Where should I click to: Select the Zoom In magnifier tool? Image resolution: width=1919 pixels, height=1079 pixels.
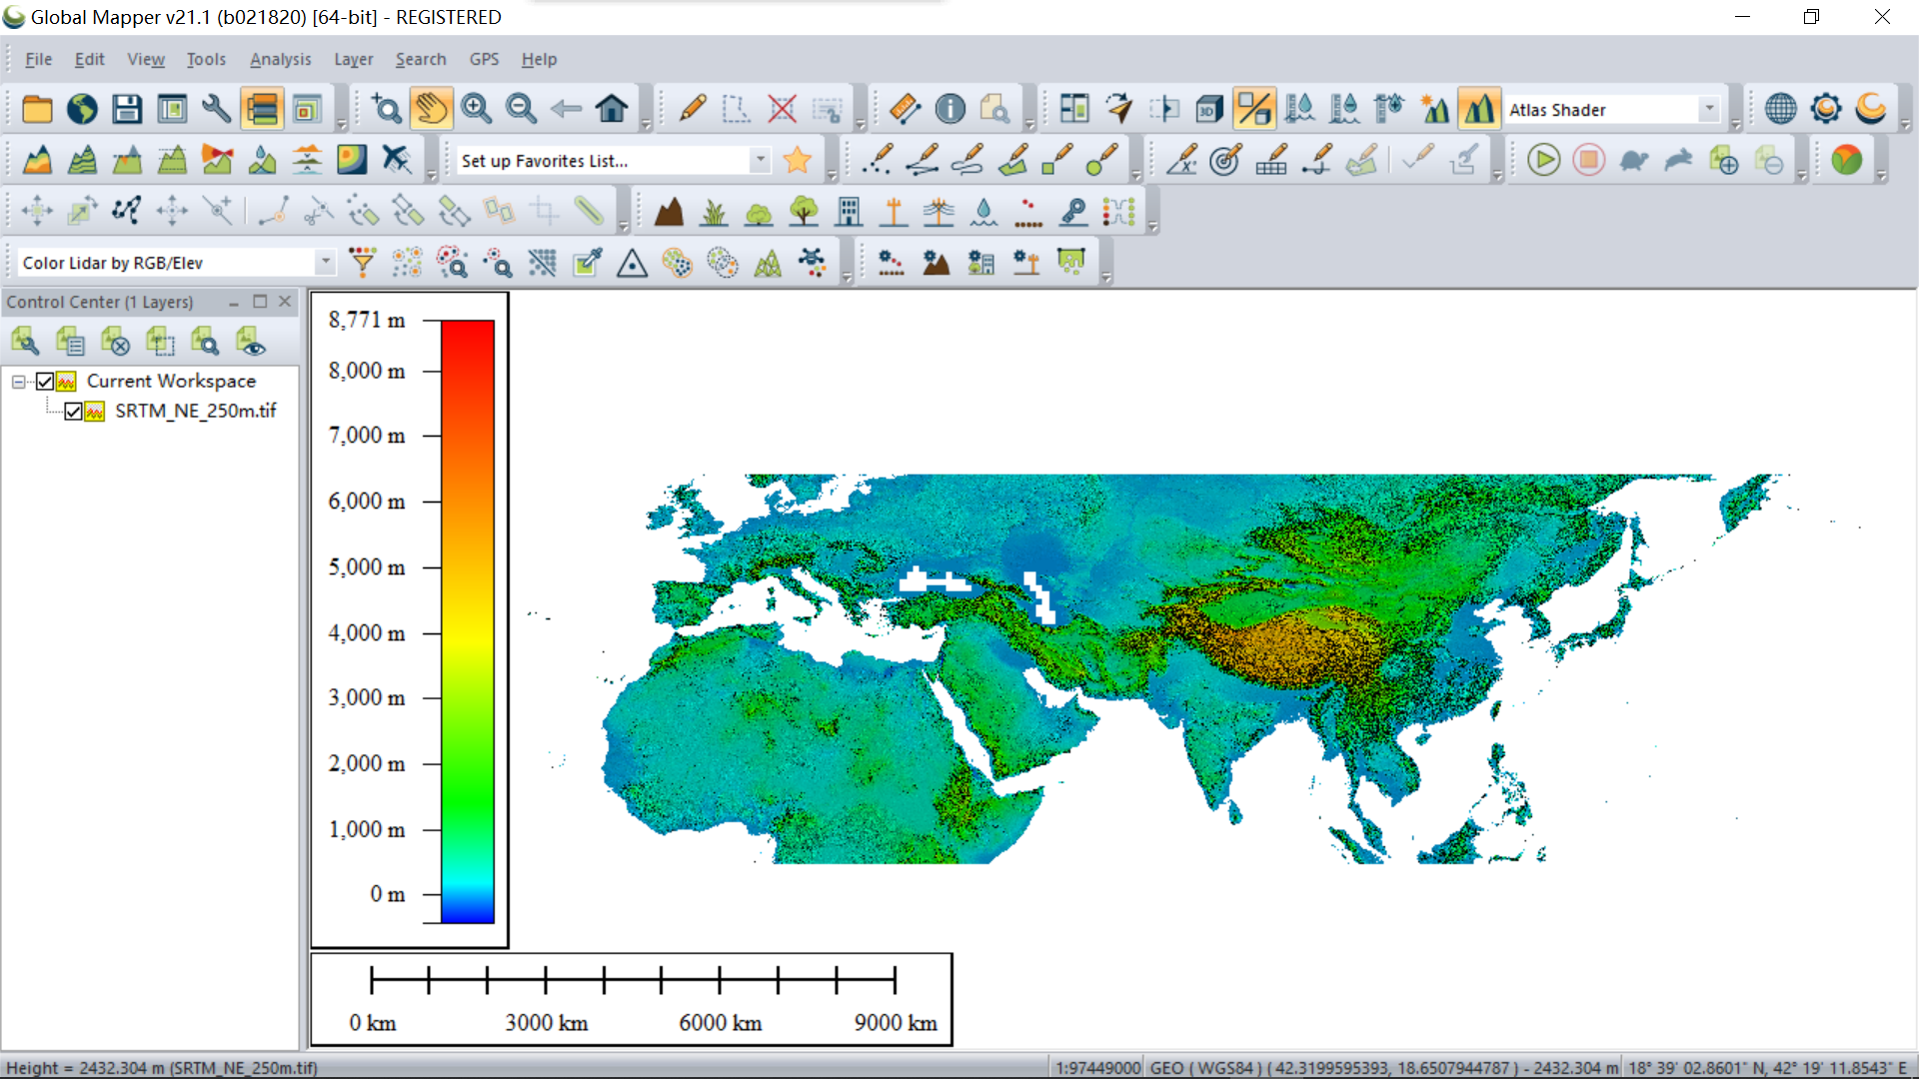tap(476, 109)
